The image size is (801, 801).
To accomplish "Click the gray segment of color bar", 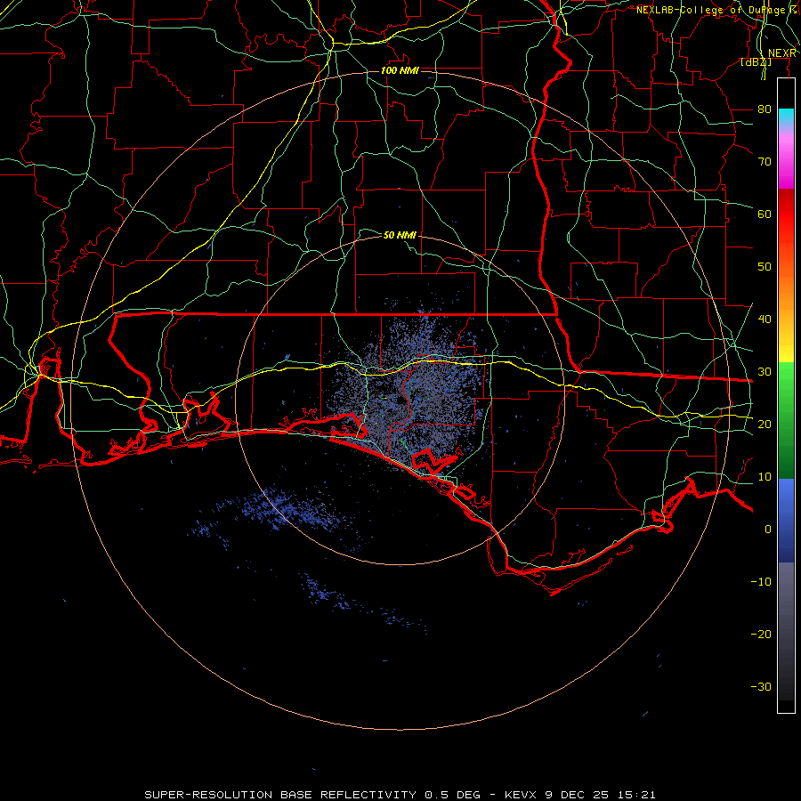I will (x=786, y=631).
